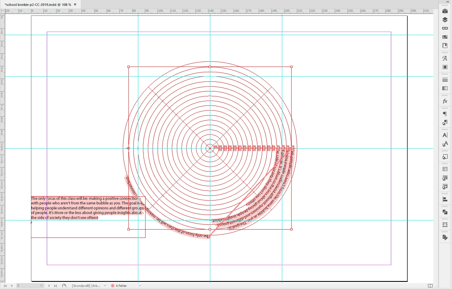Image resolution: width=452 pixels, height=289 pixels.
Task: Open the Swatches panel icon
Action: pos(445,37)
